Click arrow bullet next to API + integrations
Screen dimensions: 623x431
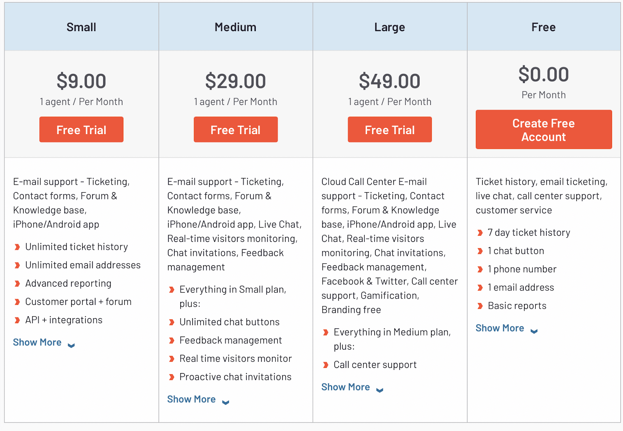point(17,320)
